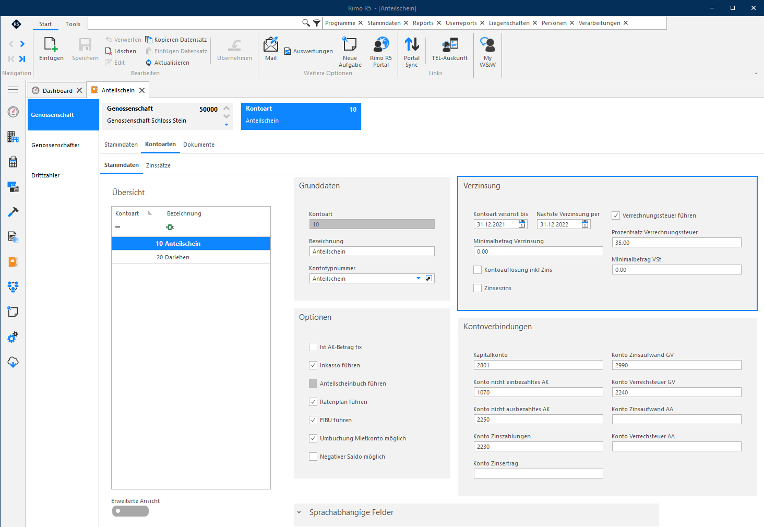Create a Neue Aufgabe task
The height and width of the screenshot is (527, 764).
click(x=350, y=44)
